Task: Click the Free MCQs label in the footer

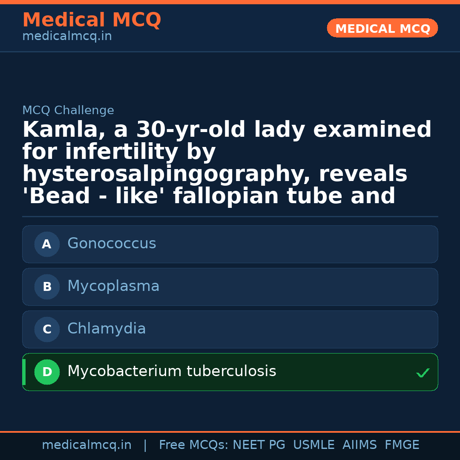Action: pyautogui.click(x=193, y=445)
